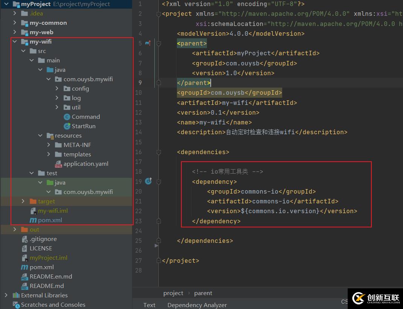The width and height of the screenshot is (403, 309).
Task: Click the 'parent' breadcrumb
Action: (203, 293)
